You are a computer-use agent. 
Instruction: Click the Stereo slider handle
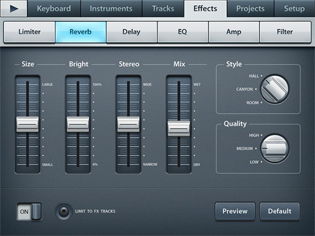tap(129, 125)
